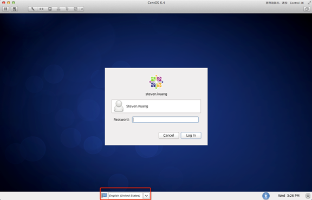
Task: Open virtual machine settings wrench icon
Action: [32, 9]
